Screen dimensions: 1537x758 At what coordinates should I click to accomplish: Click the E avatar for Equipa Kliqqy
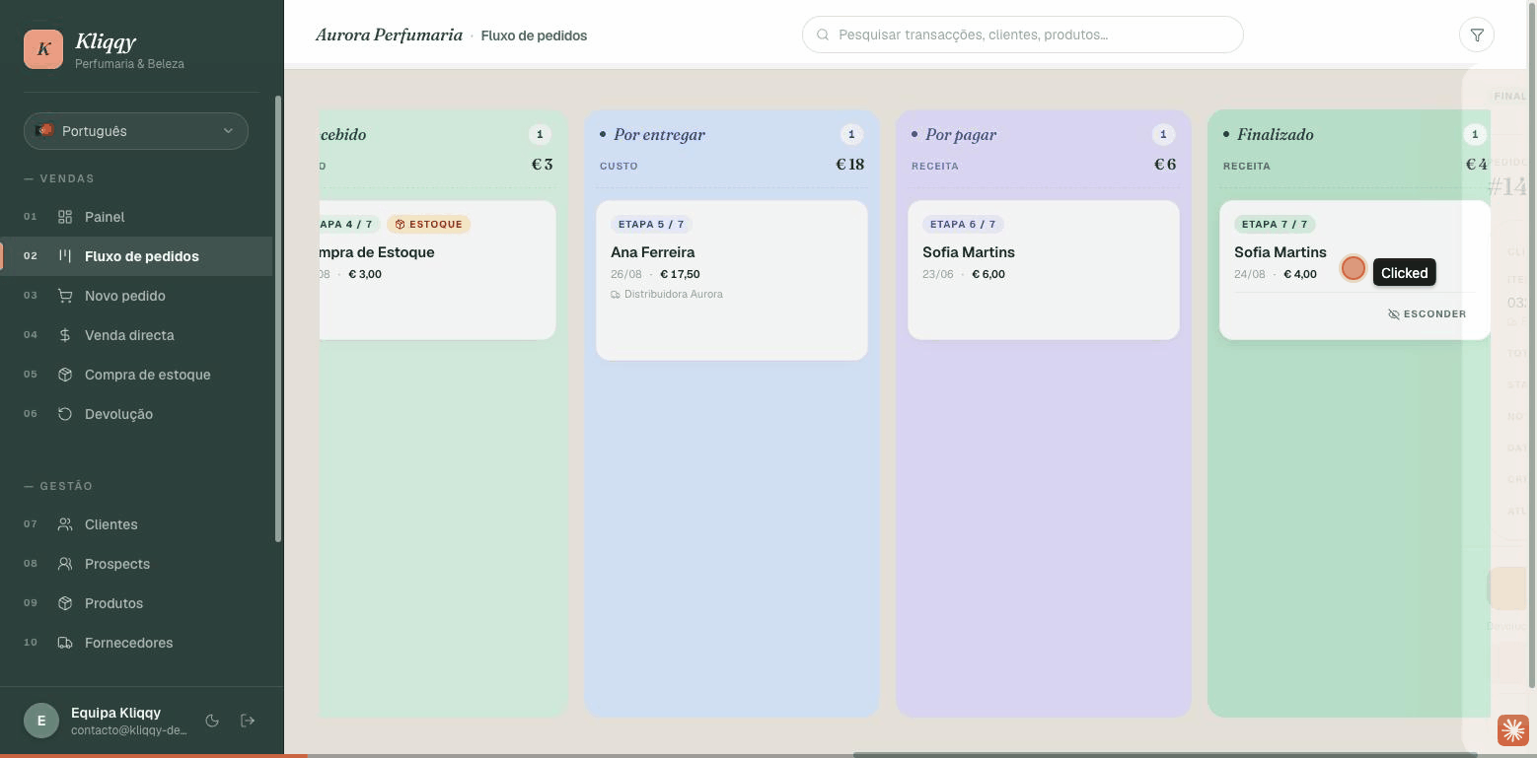coord(41,721)
